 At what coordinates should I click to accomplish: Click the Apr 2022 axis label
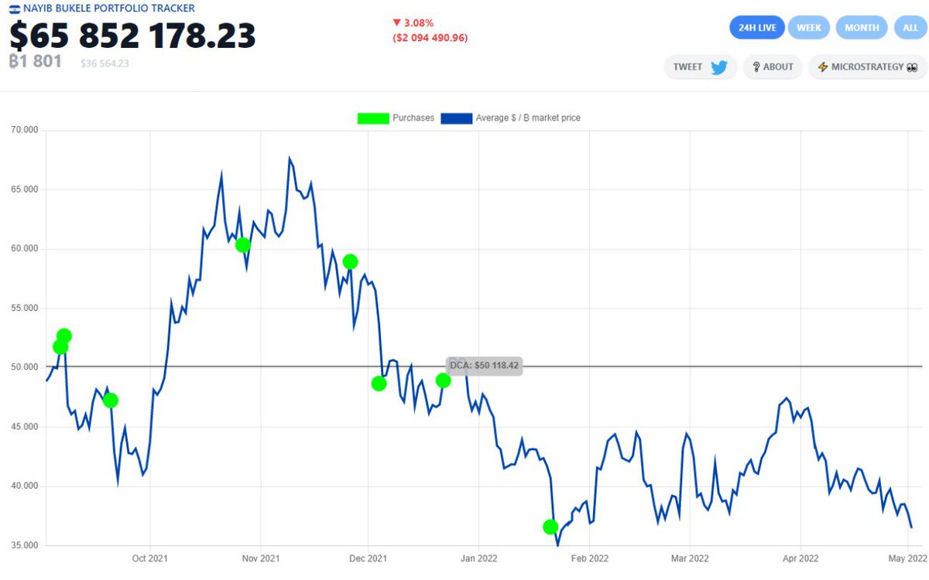tap(800, 558)
